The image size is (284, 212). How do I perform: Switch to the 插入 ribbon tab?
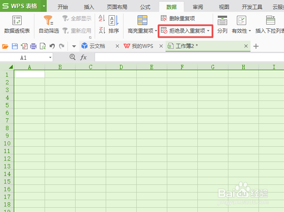pyautogui.click(x=89, y=7)
